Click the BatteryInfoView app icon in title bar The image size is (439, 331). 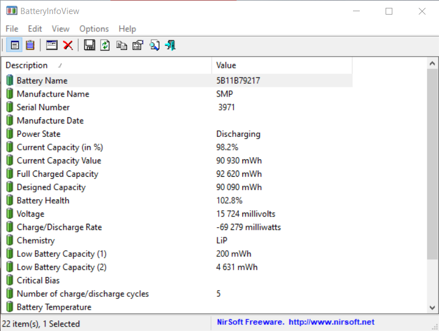click(x=11, y=11)
